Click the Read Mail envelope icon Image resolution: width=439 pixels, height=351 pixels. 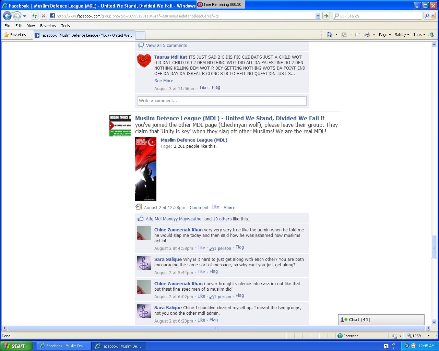tap(358, 35)
